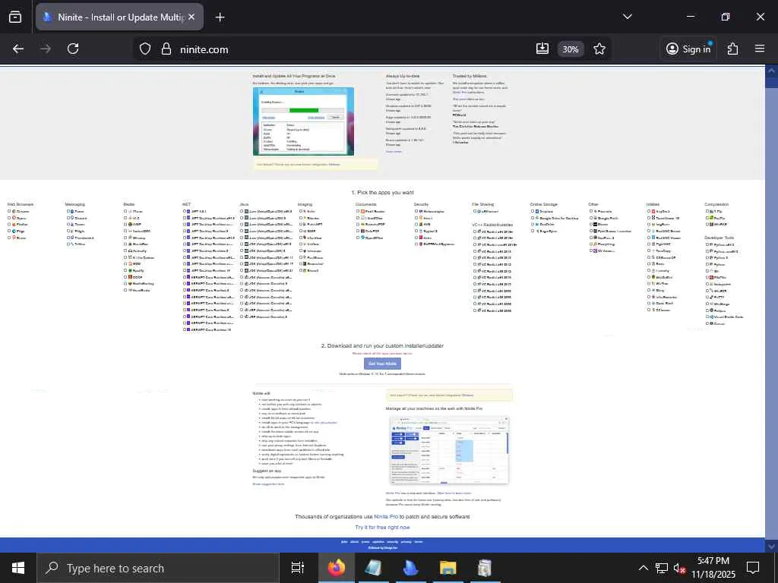Click the Get Your Ninite button
The image size is (778, 583).
382,364
